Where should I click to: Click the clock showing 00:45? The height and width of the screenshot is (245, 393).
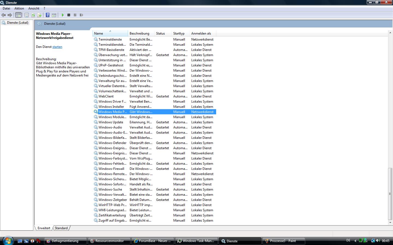point(386,241)
